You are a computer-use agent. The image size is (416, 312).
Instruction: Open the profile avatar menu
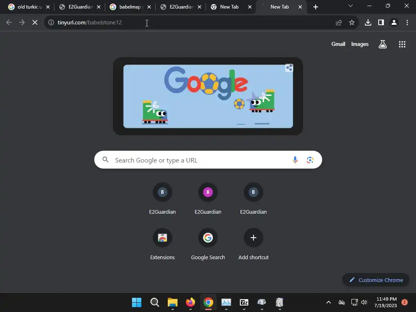pyautogui.click(x=394, y=23)
